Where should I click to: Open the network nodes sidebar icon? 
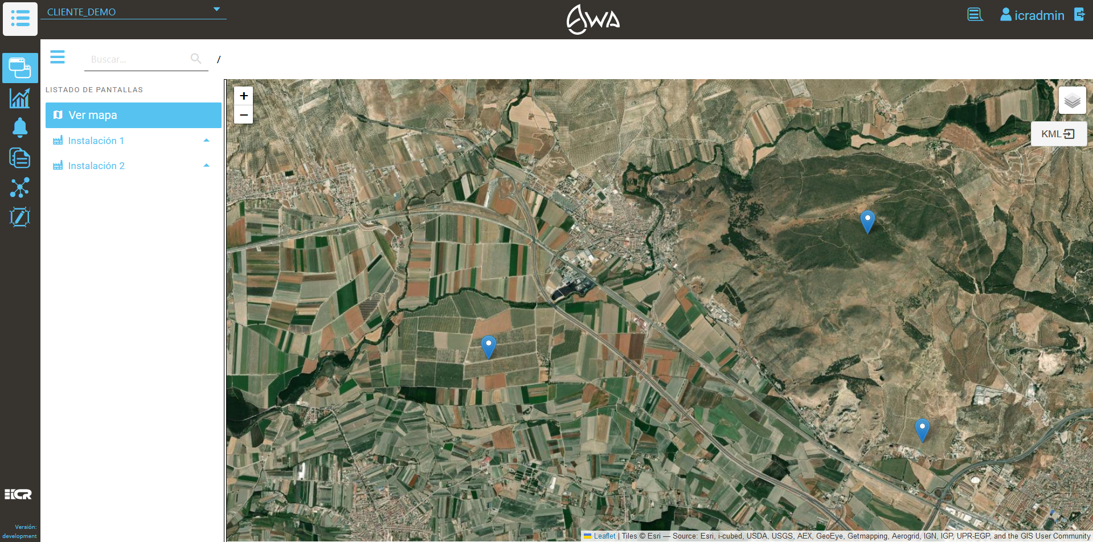click(20, 187)
